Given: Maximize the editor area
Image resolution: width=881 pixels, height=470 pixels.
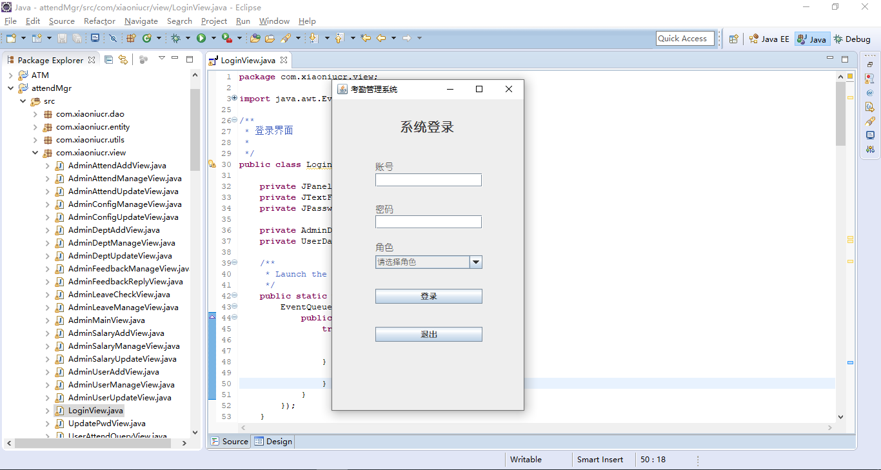Looking at the screenshot, I should tap(845, 59).
